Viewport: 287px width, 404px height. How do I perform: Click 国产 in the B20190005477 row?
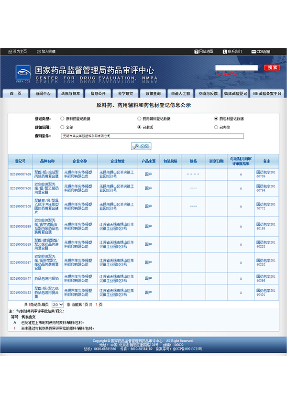(148, 279)
